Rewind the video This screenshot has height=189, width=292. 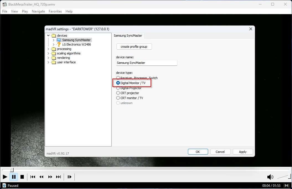pyautogui.click(x=41, y=177)
